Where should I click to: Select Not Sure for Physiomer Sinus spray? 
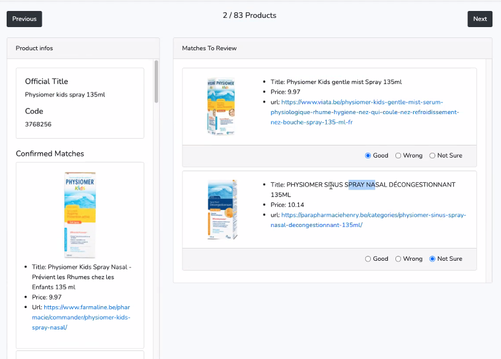tap(432, 259)
